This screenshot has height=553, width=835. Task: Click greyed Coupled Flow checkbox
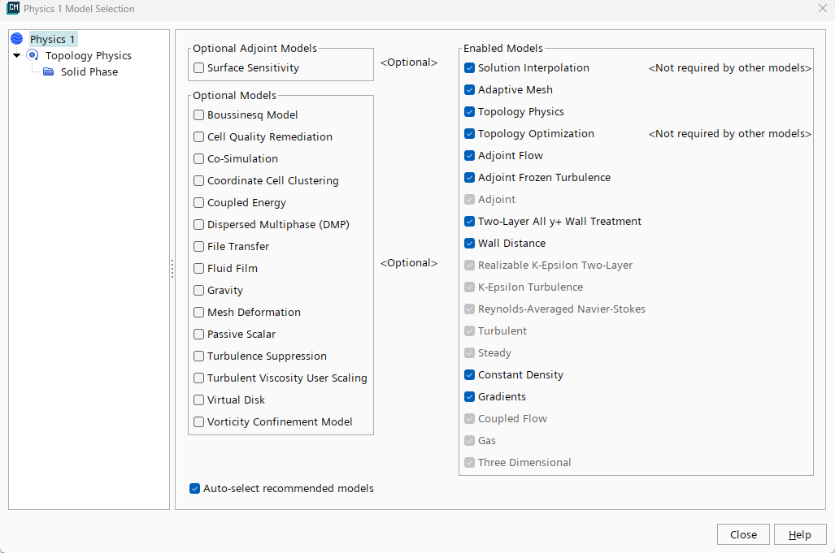469,419
